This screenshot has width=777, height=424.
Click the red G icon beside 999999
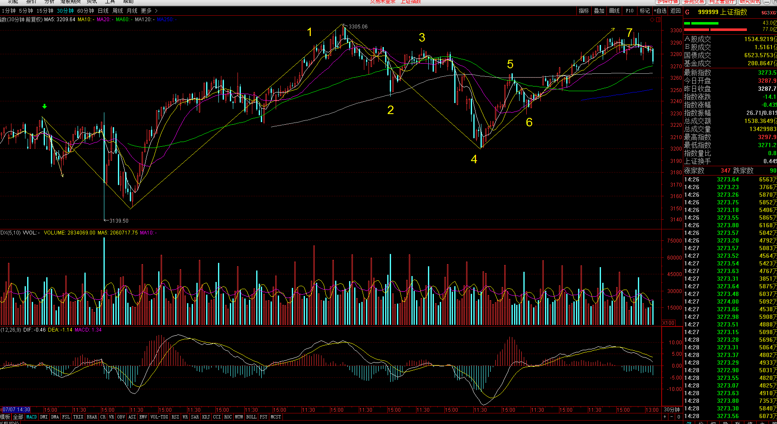click(688, 12)
